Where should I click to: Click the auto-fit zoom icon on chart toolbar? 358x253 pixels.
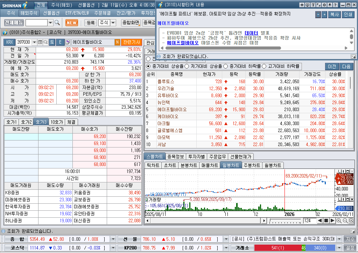pos(351,221)
